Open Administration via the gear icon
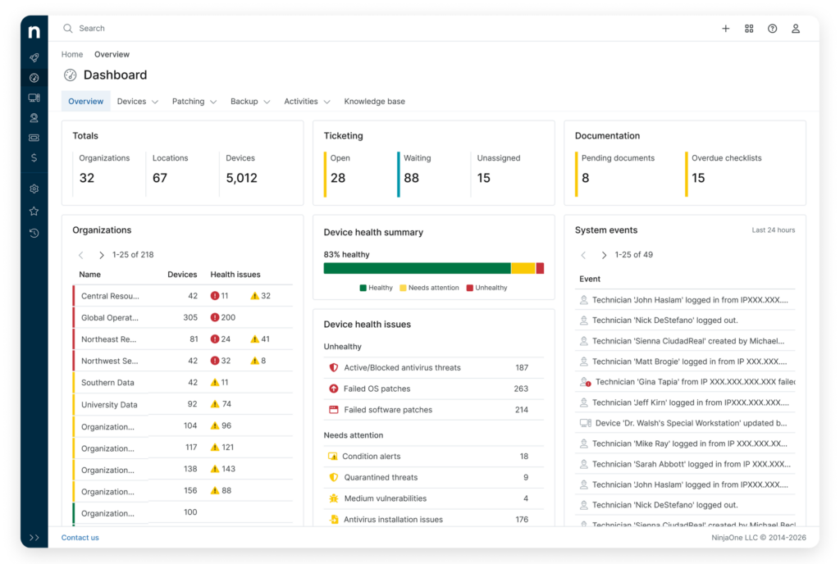Viewport: 840px width, 564px height. (x=34, y=188)
